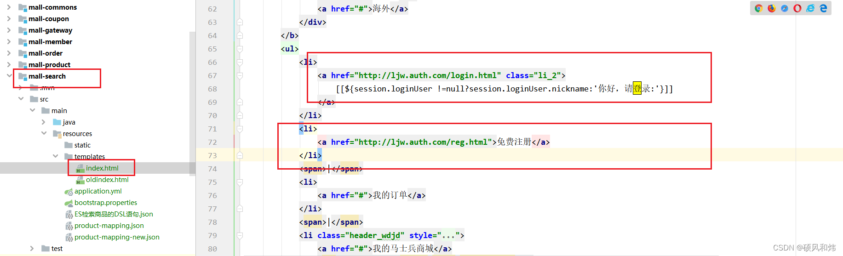This screenshot has height=256, width=843.
Task: Toggle code fold marker at line 71
Action: click(240, 129)
